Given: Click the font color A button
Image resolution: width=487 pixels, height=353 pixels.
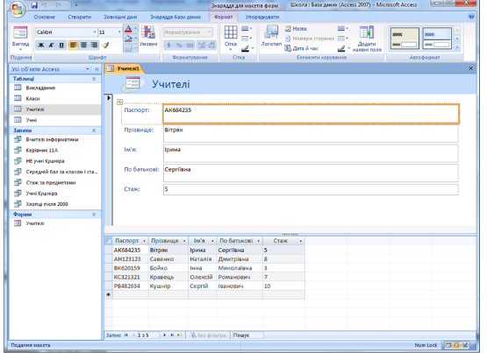Looking at the screenshot, I should [x=128, y=29].
